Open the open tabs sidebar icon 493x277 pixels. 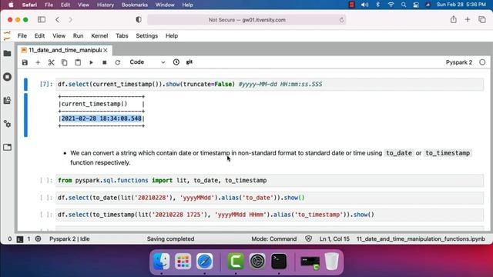point(7,147)
